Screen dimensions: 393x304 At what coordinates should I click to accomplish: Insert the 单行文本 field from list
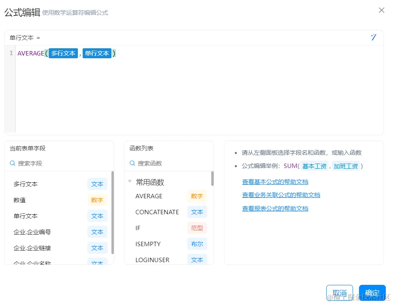tap(26, 216)
